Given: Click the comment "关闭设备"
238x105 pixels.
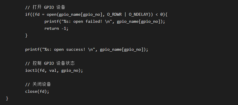Looking at the screenshot, I should [x=38, y=84].
